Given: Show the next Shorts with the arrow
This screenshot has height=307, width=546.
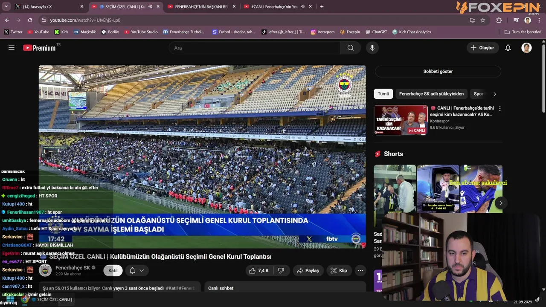Looking at the screenshot, I should (501, 203).
